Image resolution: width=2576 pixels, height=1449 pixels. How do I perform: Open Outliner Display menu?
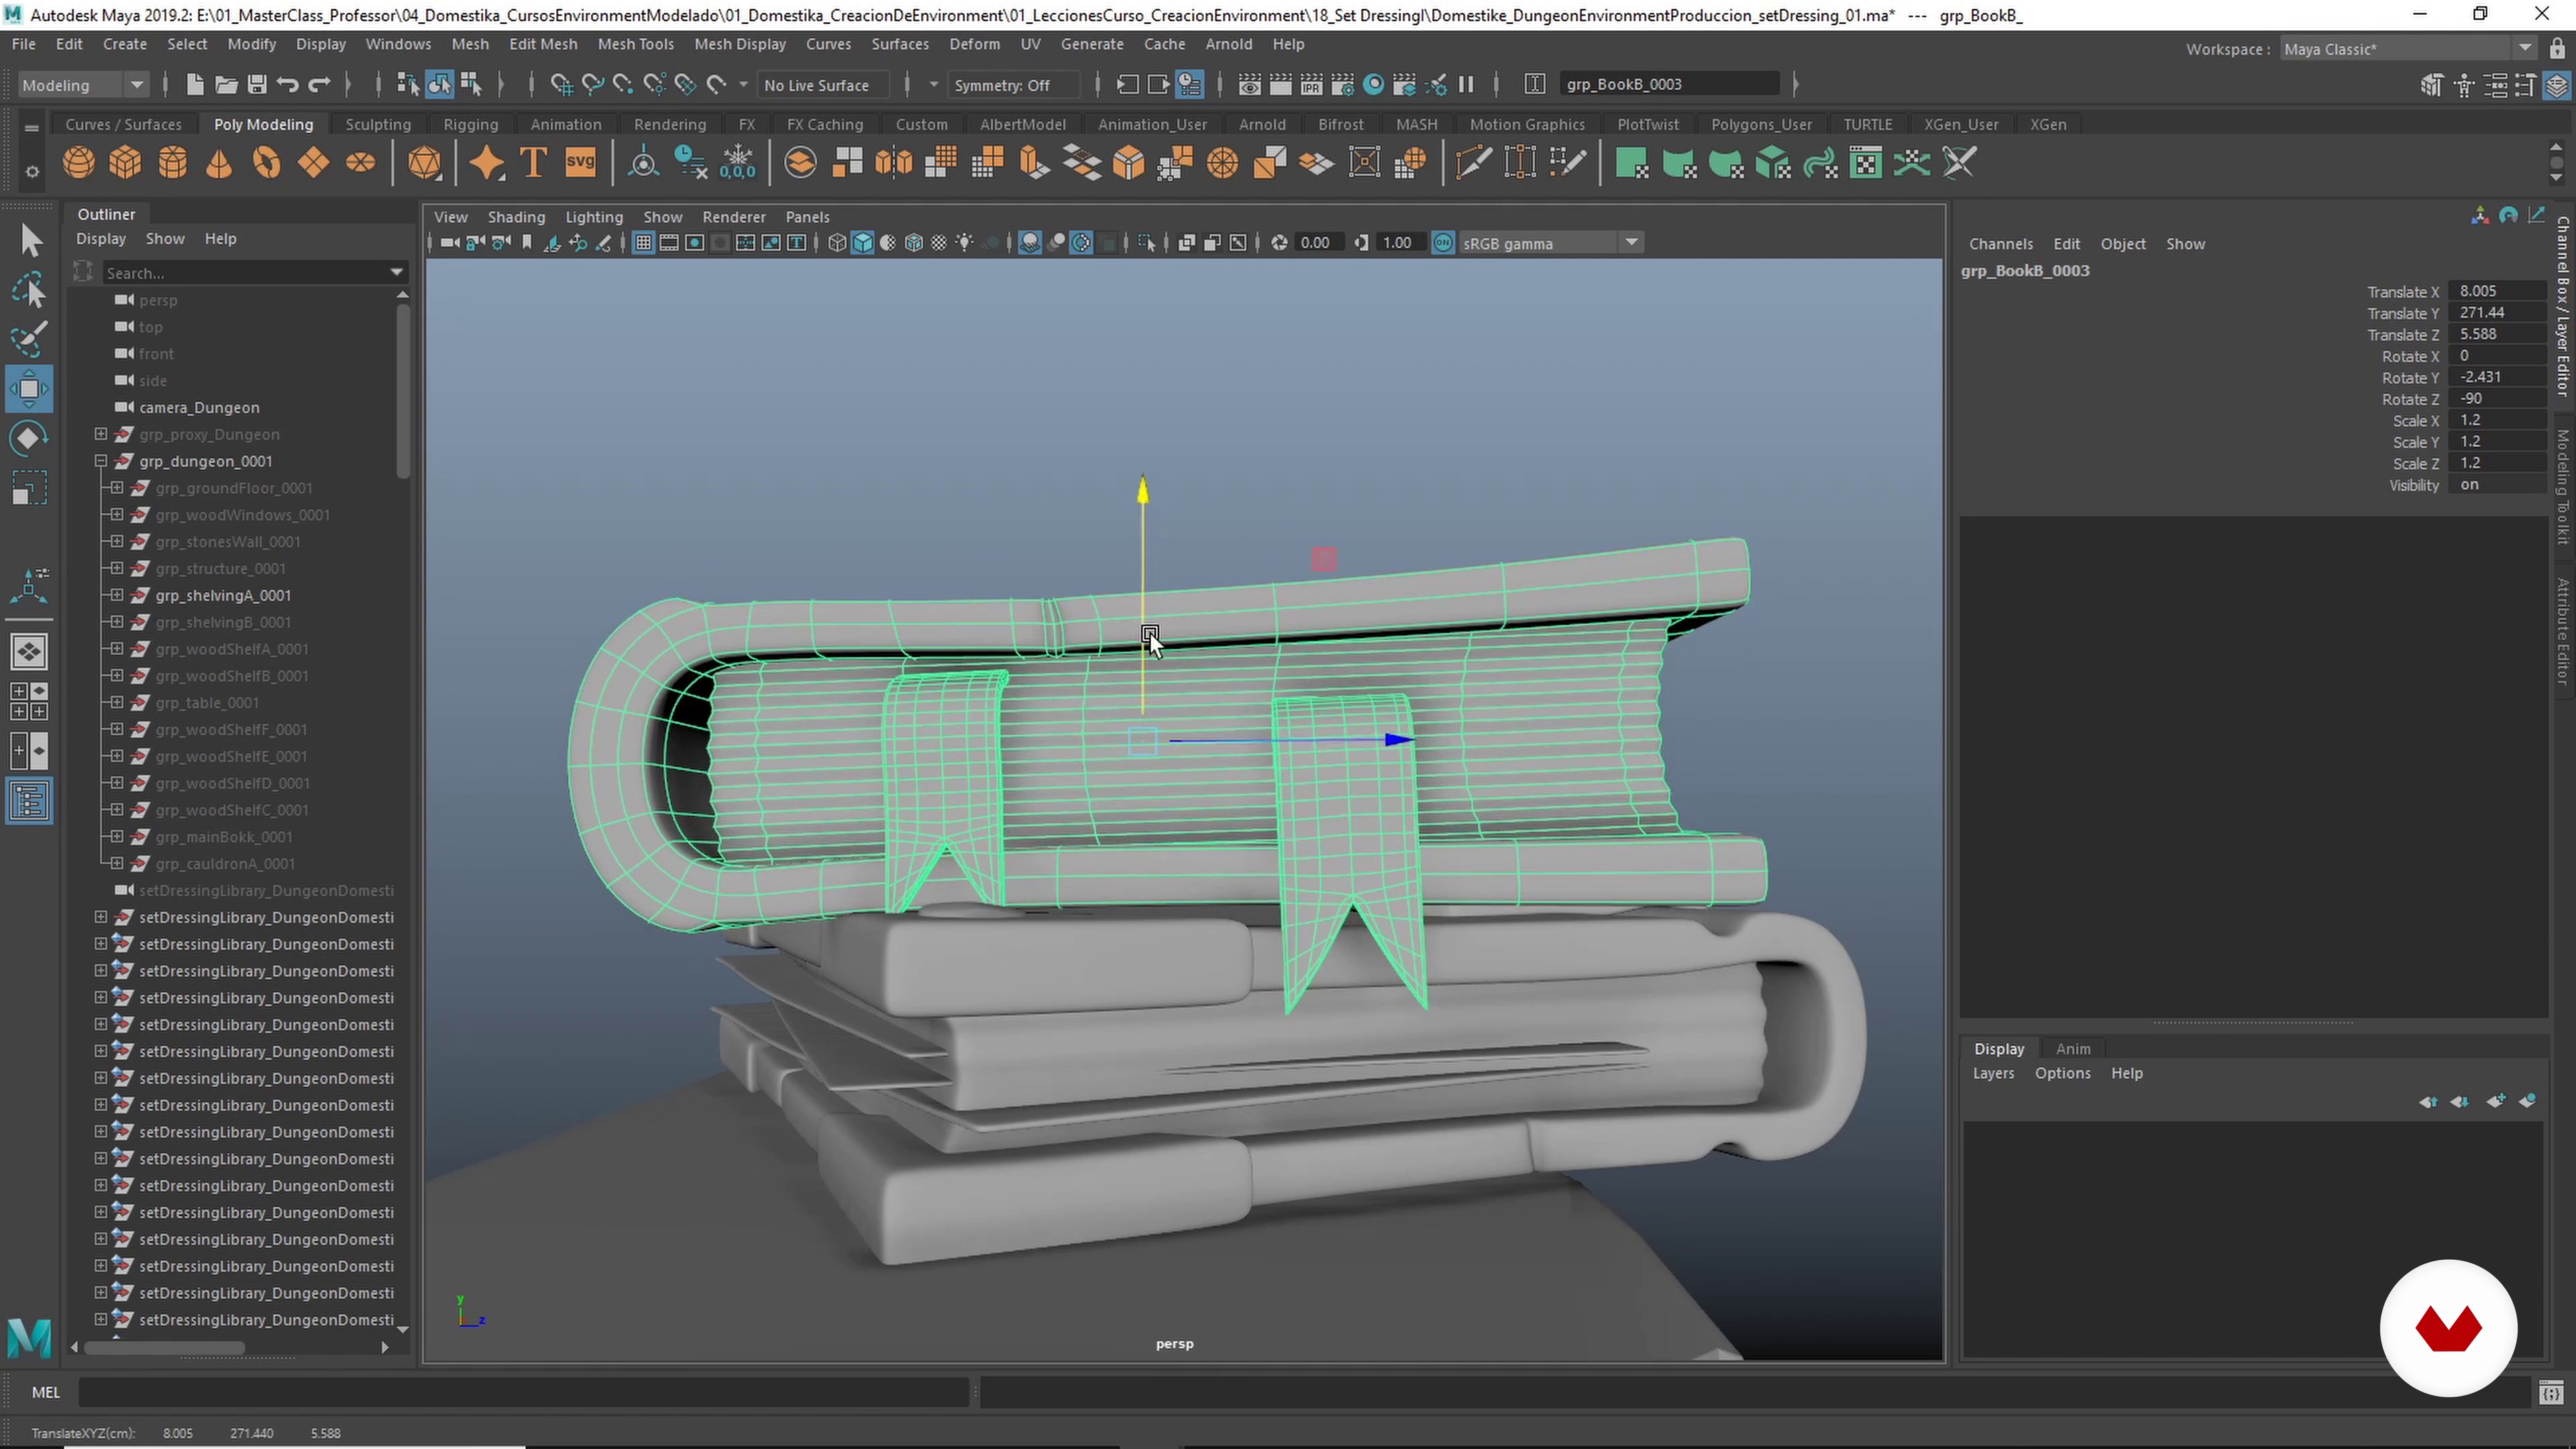coord(101,239)
